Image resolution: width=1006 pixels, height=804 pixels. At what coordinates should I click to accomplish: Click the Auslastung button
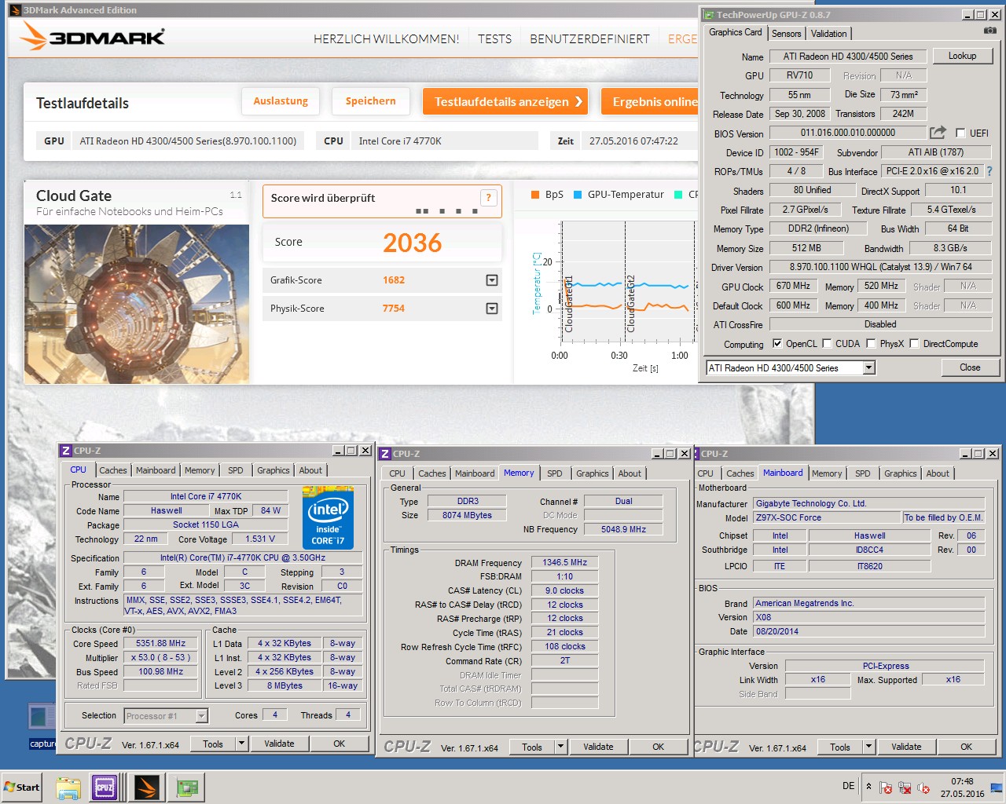[281, 100]
